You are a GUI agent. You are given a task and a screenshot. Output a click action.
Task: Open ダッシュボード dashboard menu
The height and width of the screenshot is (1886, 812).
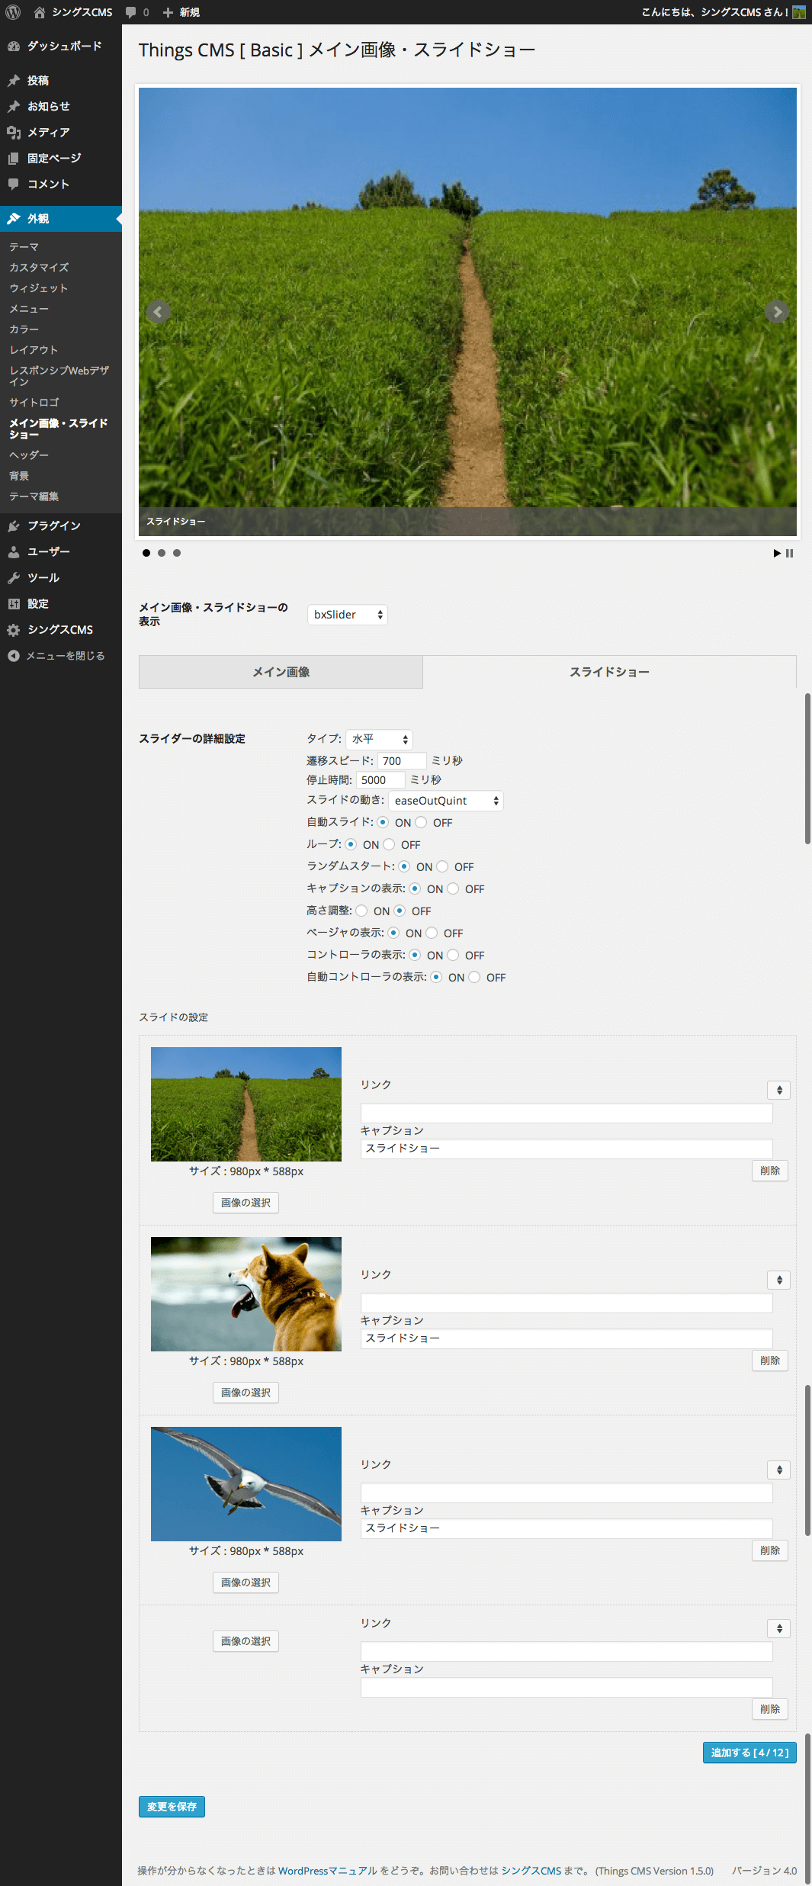click(61, 46)
